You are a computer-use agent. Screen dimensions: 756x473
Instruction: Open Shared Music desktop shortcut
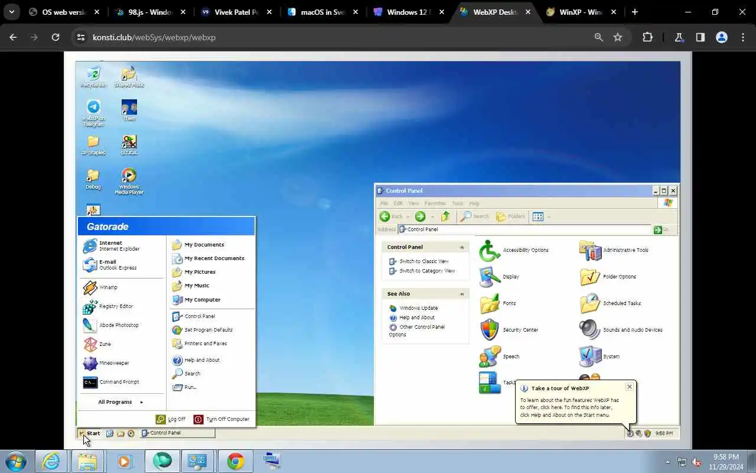pyautogui.click(x=129, y=77)
